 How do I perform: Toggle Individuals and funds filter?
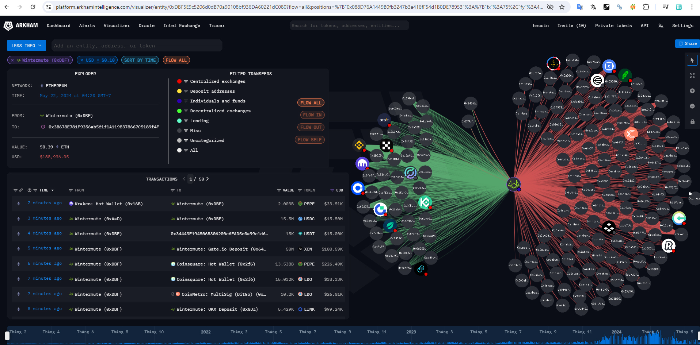212,101
